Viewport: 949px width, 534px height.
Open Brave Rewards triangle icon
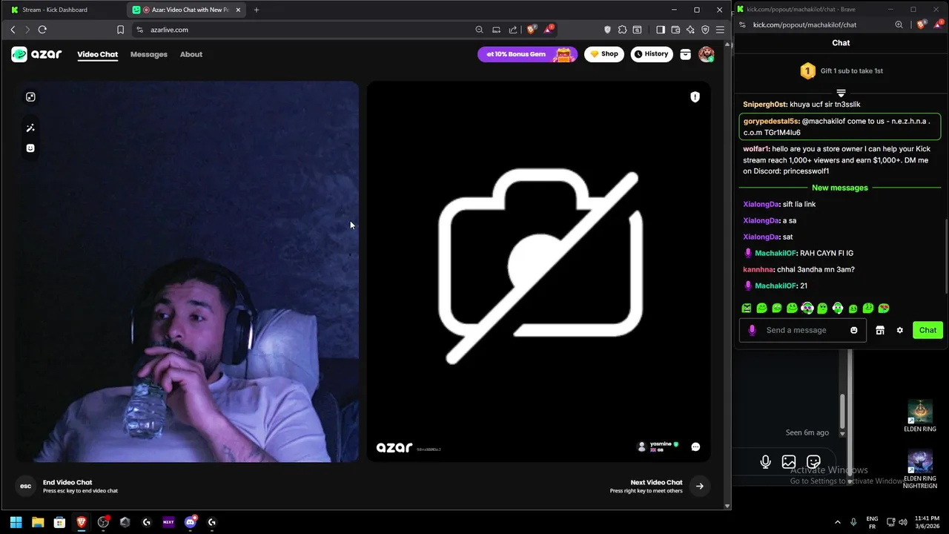coord(548,30)
